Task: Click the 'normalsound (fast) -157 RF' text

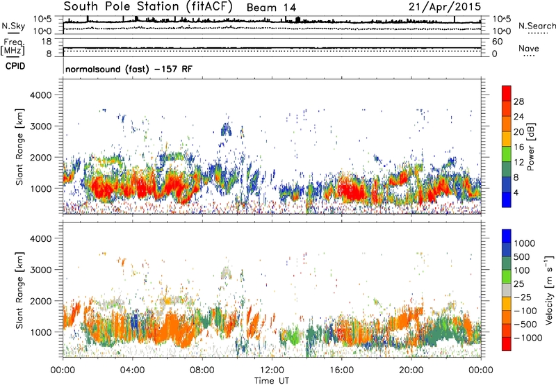Action: click(x=129, y=69)
